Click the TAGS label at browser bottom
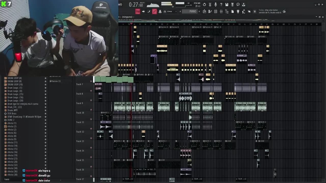 click(x=7, y=179)
